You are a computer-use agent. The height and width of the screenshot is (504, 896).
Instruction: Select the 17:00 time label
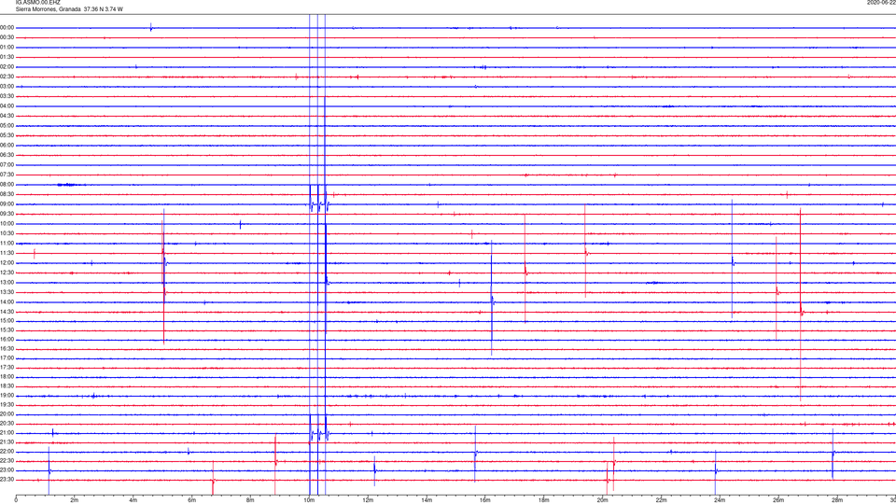click(x=7, y=358)
